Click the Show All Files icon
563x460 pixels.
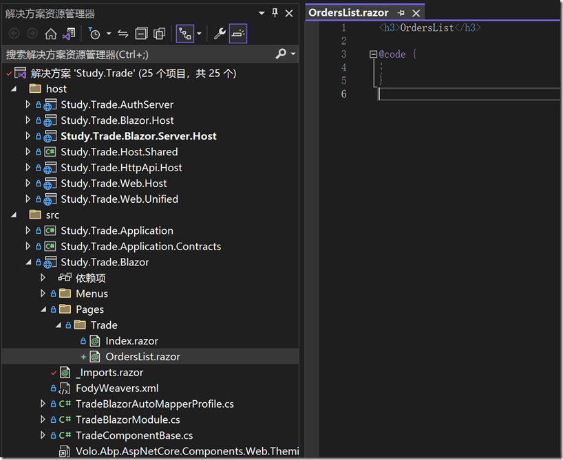click(x=160, y=34)
